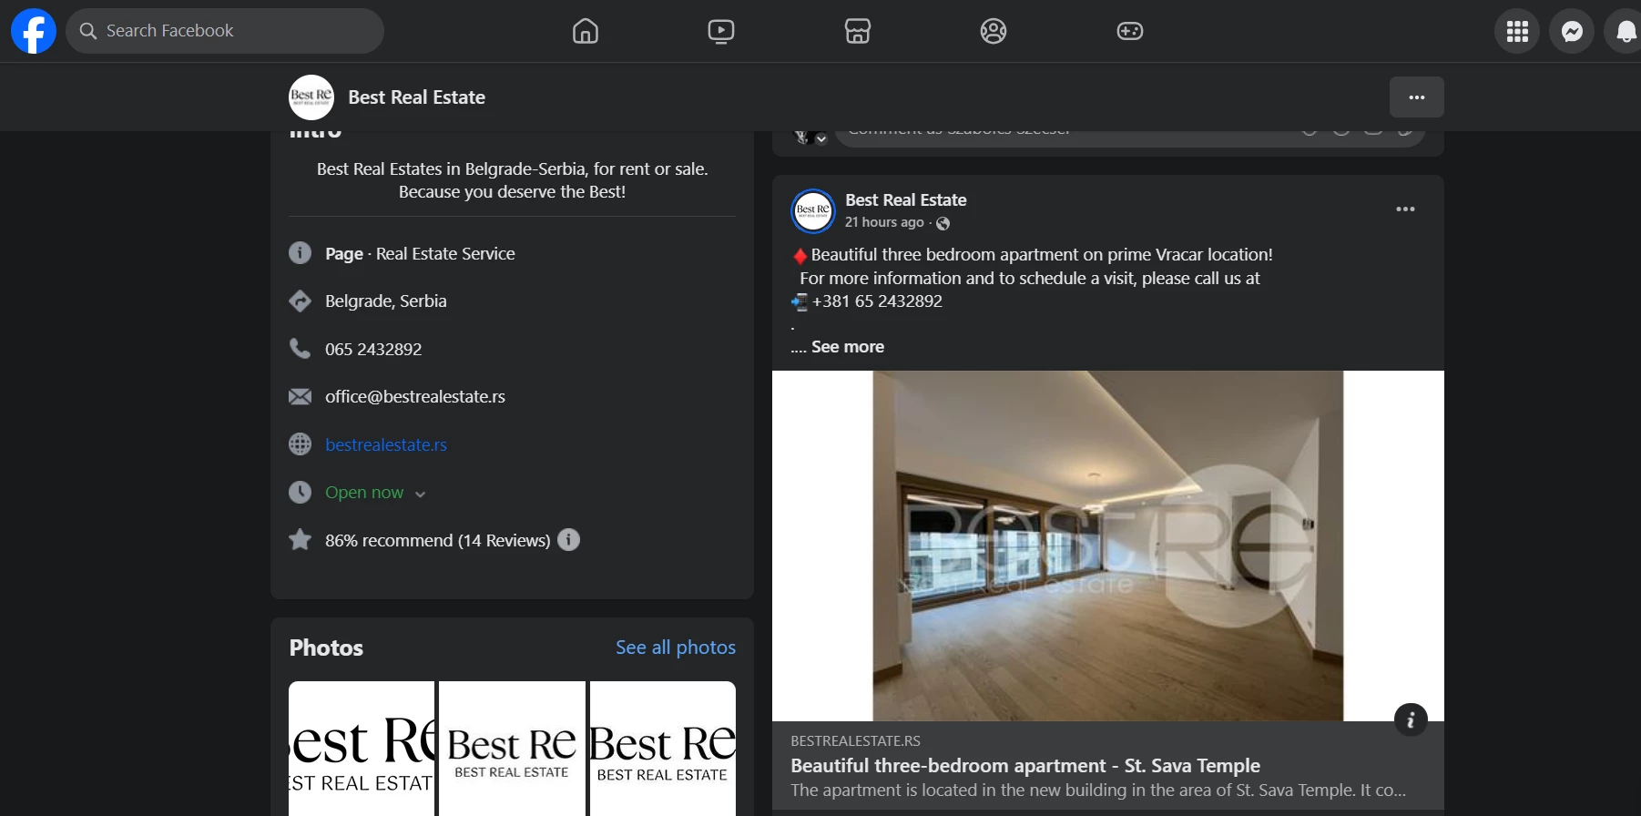Screen dimensions: 1641x816
Task: Open the notifications bell
Action: (1625, 31)
